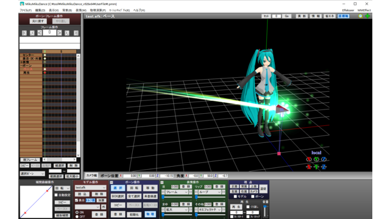Click next eye morph arrow beside フレーム
The height and width of the screenshot is (219, 390).
coord(191,192)
